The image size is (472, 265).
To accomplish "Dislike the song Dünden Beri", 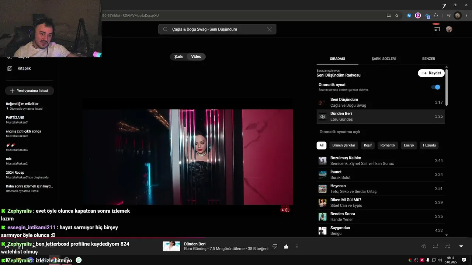I will (275, 246).
